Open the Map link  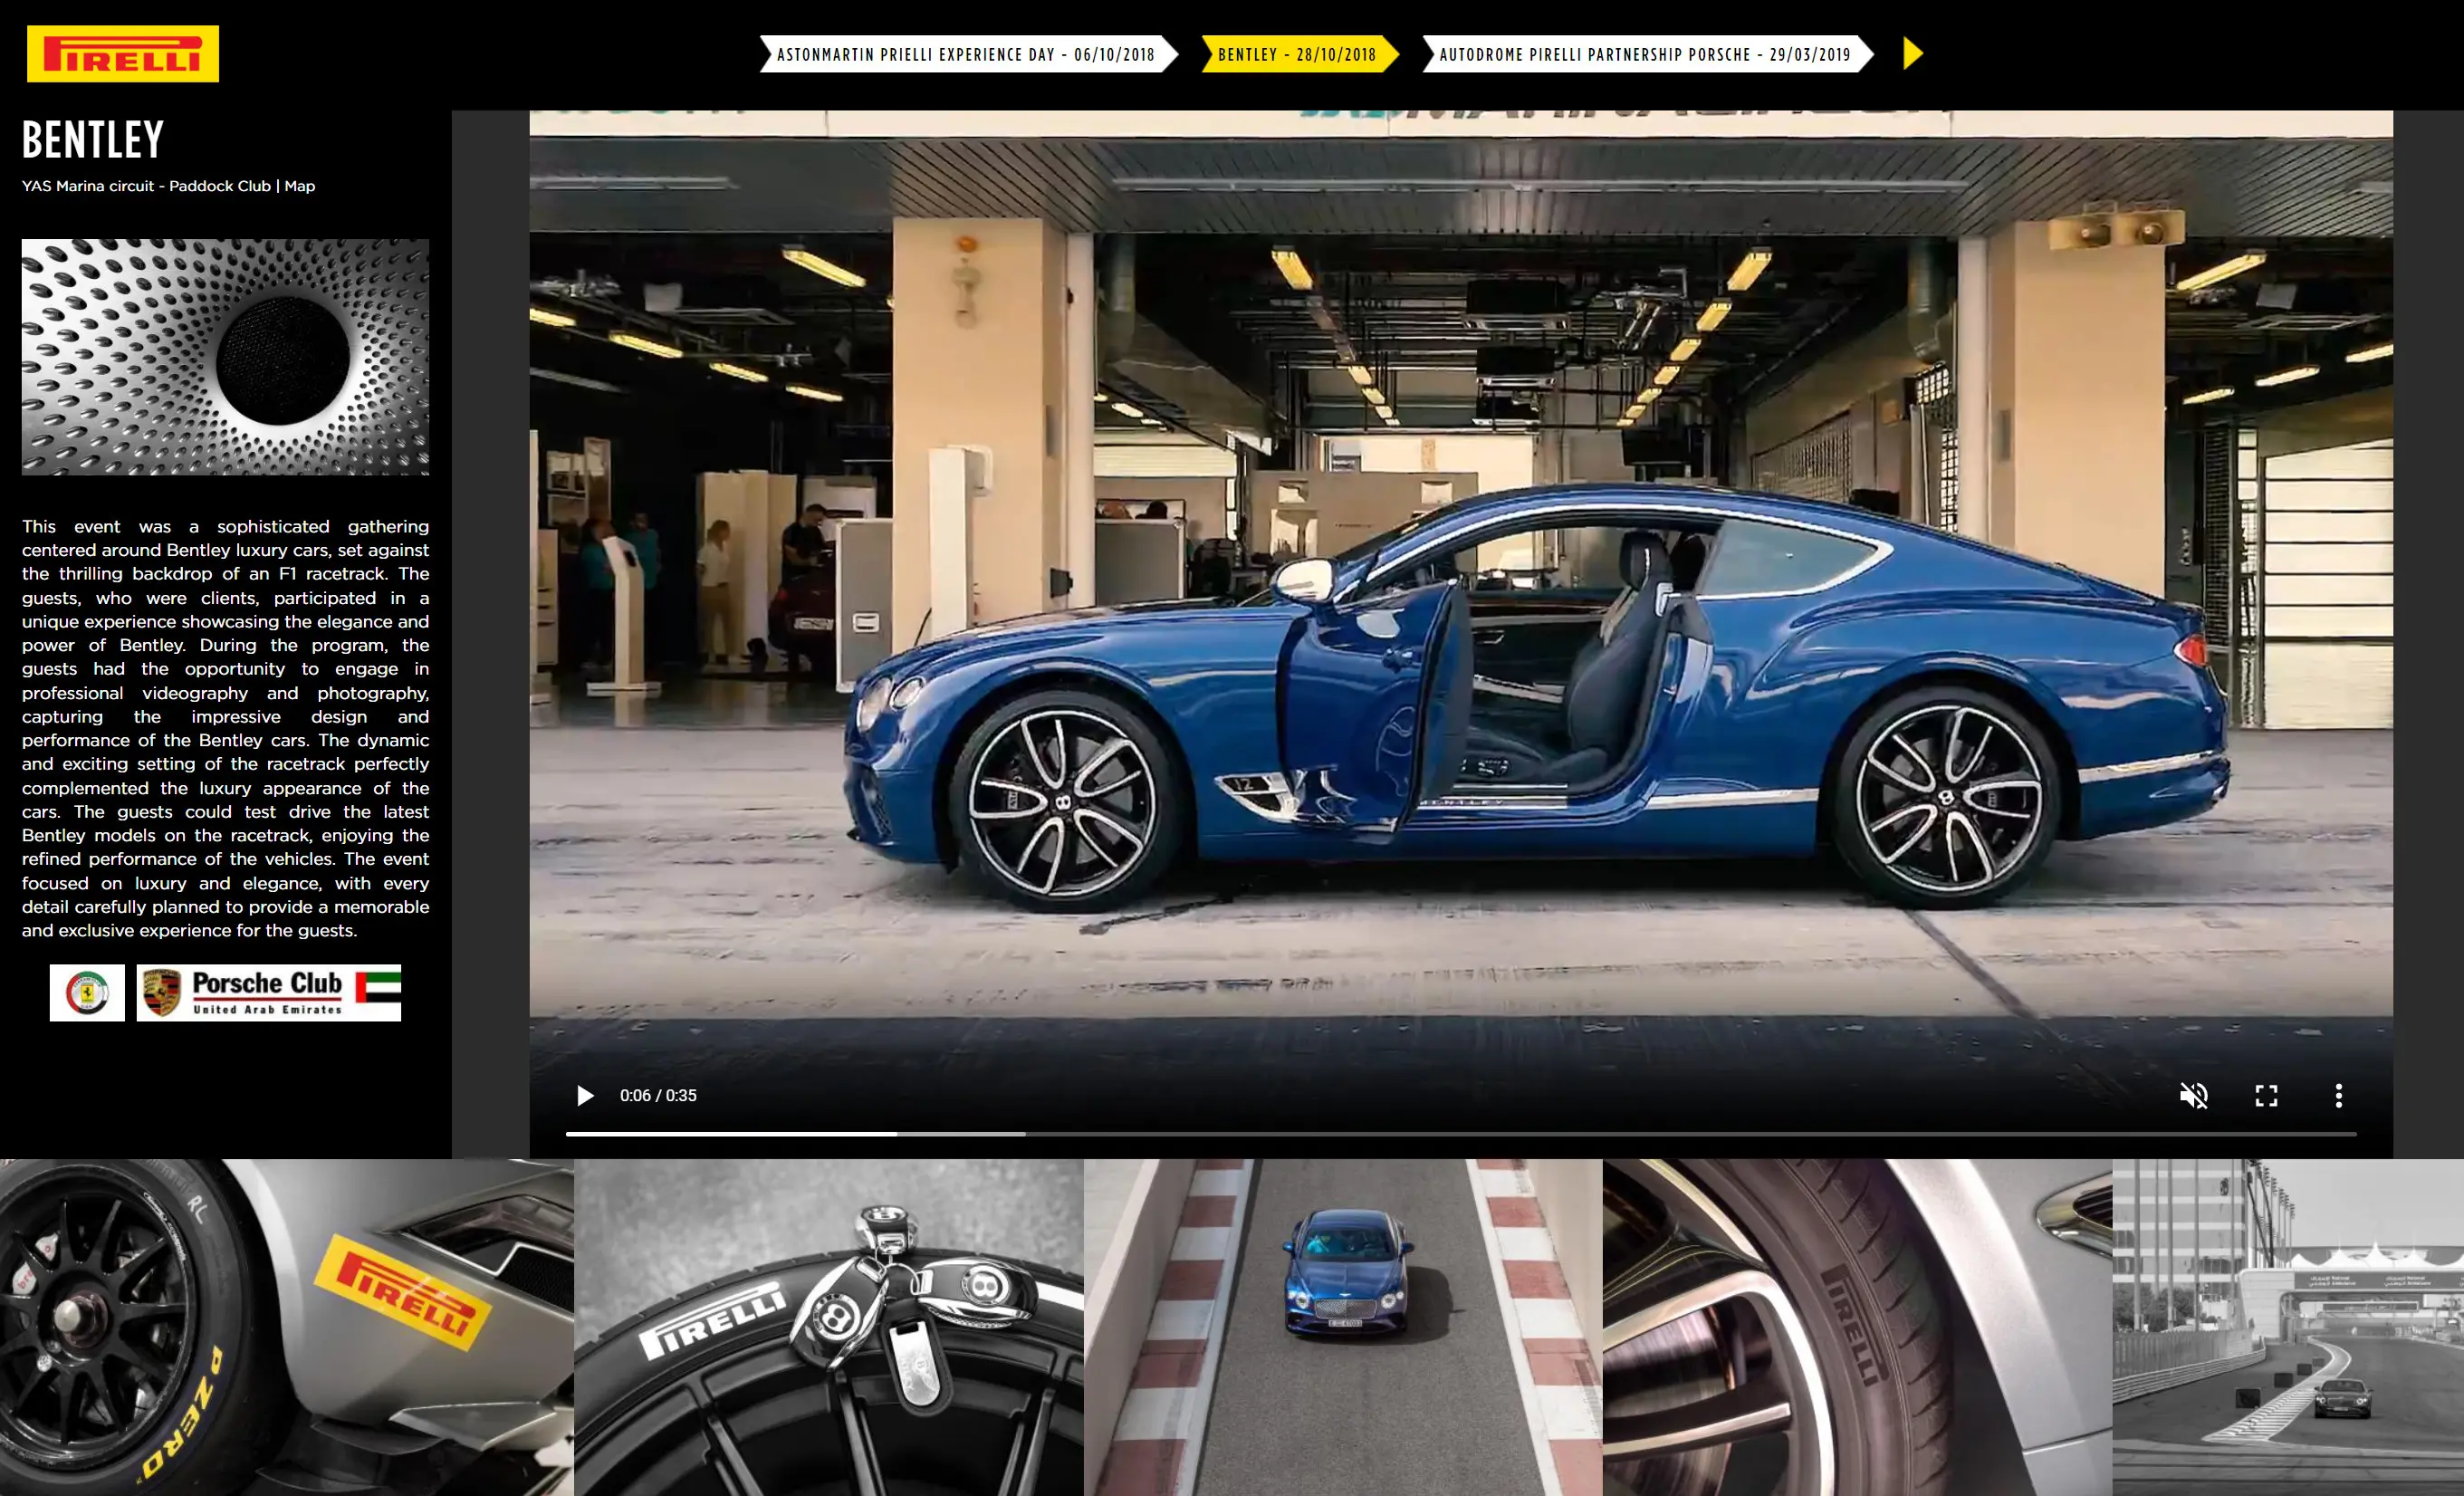pos(299,186)
